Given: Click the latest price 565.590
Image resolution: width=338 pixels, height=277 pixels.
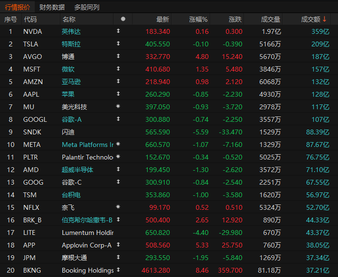Looking at the screenshot, I should click(158, 132).
